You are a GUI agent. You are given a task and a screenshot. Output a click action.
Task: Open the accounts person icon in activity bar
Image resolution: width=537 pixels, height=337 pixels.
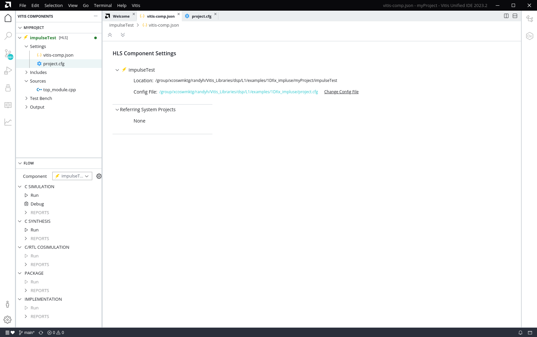point(8,304)
